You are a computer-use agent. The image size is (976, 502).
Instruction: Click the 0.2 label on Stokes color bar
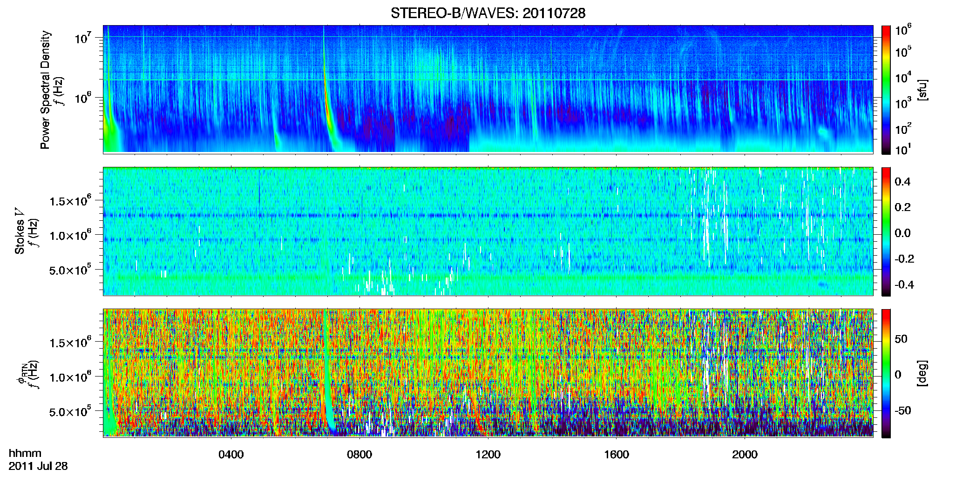[x=902, y=207]
